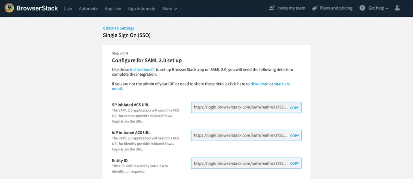Open the user account profile icon
The image size is (413, 179).
pyautogui.click(x=397, y=8)
